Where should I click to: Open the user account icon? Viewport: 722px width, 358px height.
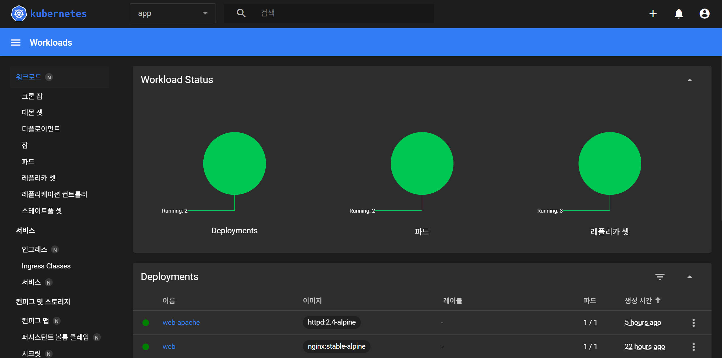(704, 14)
